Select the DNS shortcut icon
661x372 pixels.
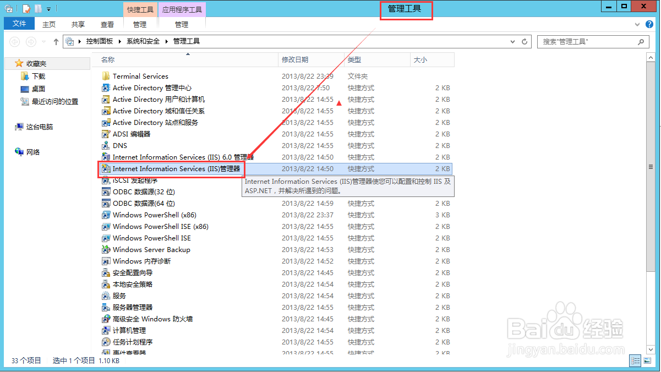[x=106, y=145]
